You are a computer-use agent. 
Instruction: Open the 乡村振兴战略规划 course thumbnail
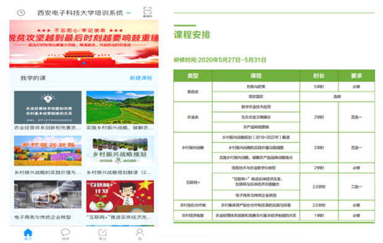coord(120,150)
